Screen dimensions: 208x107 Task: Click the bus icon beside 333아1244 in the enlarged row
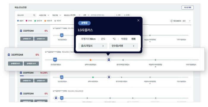tap(9, 55)
